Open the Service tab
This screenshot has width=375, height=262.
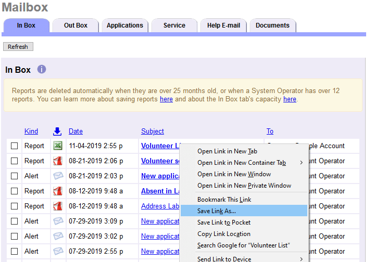coord(174,25)
